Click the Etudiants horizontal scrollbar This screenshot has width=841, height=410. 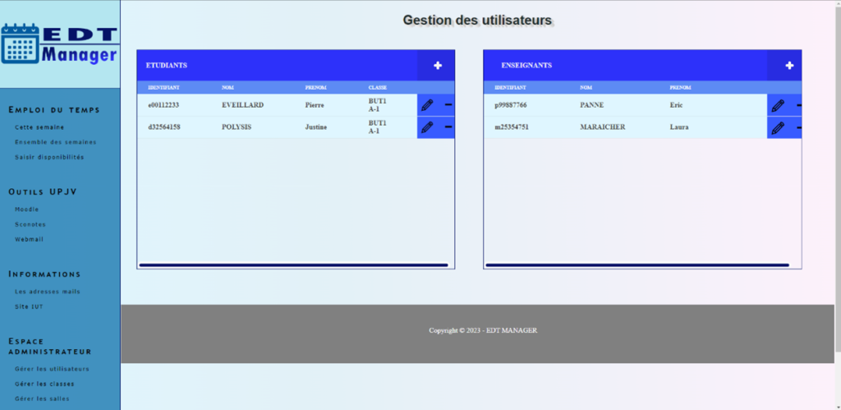293,265
